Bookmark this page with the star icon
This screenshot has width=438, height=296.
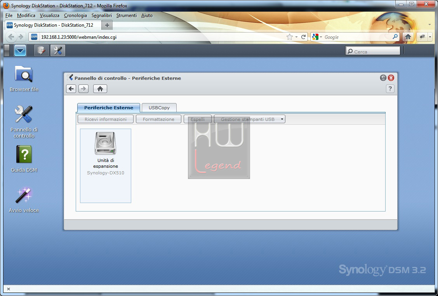coord(290,37)
